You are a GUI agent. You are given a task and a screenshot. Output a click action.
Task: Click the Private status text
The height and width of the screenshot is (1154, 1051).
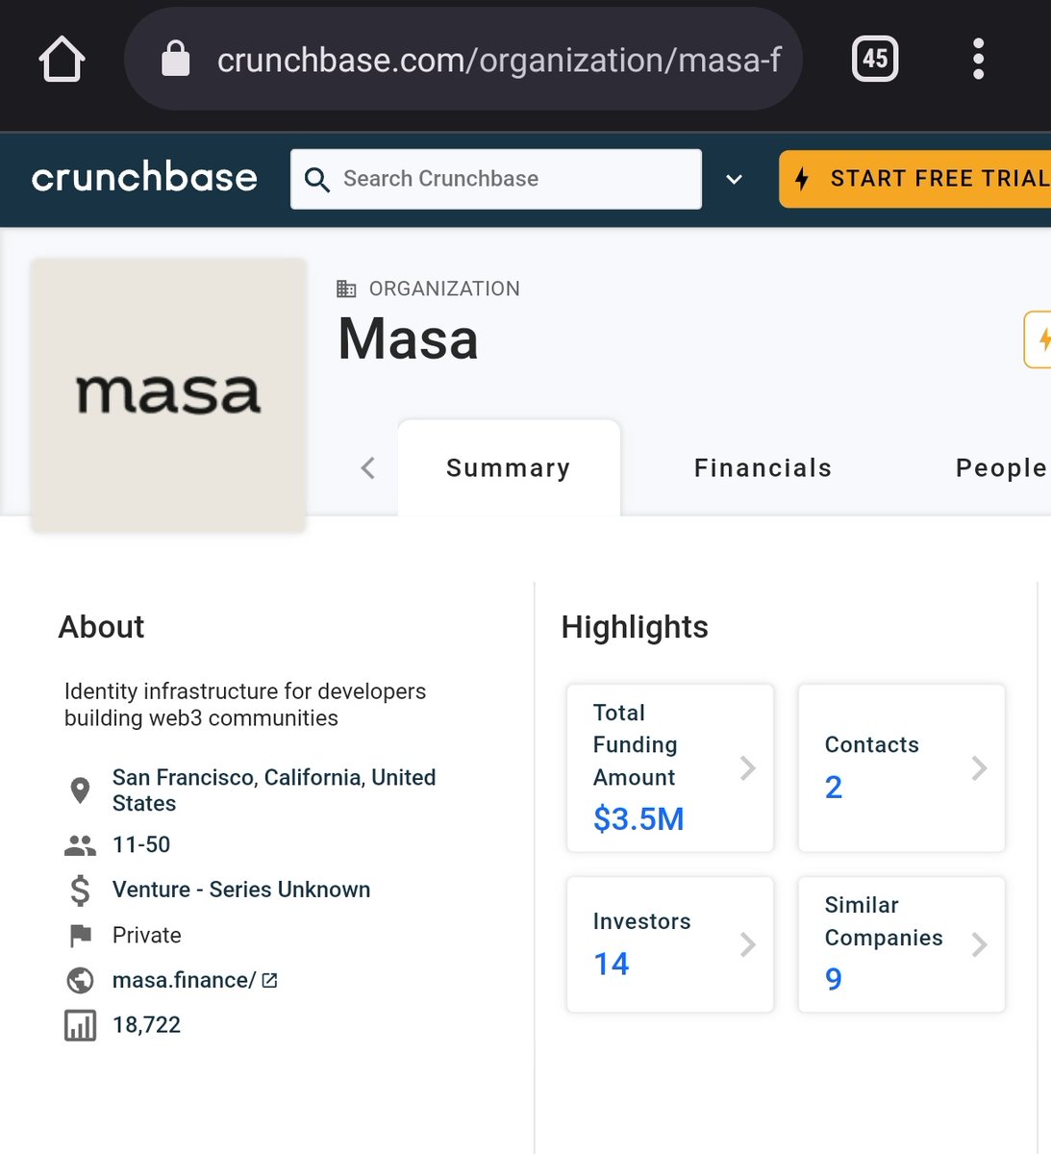point(147,935)
